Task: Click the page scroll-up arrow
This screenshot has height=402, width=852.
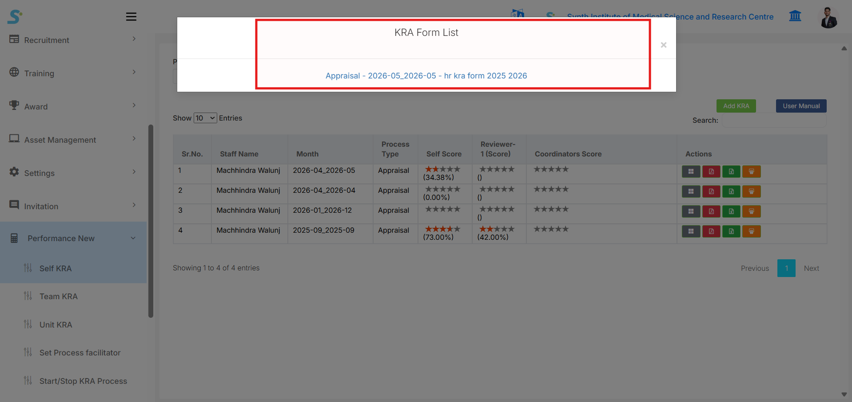Action: (x=844, y=48)
